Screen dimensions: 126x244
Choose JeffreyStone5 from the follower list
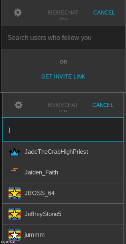point(63,214)
